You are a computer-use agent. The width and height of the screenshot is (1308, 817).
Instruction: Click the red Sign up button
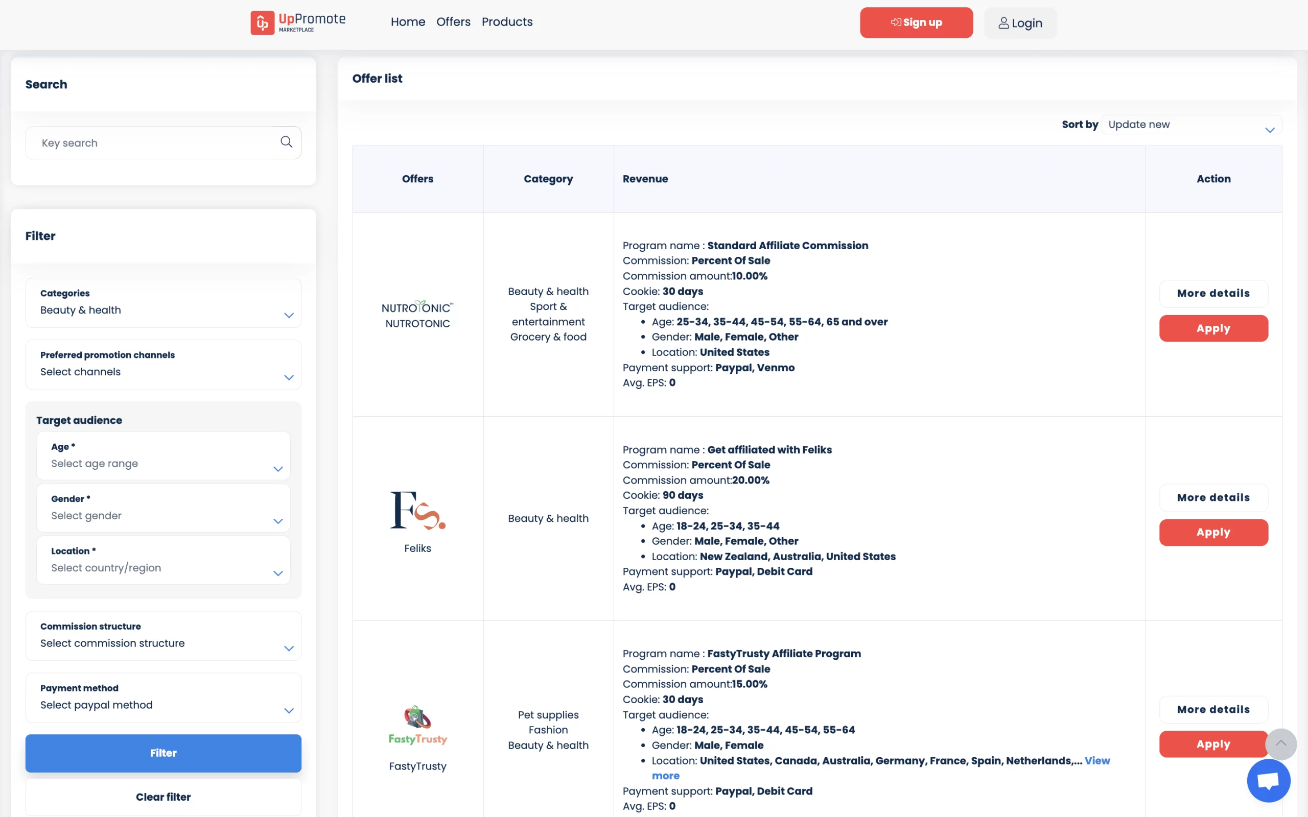point(916,22)
